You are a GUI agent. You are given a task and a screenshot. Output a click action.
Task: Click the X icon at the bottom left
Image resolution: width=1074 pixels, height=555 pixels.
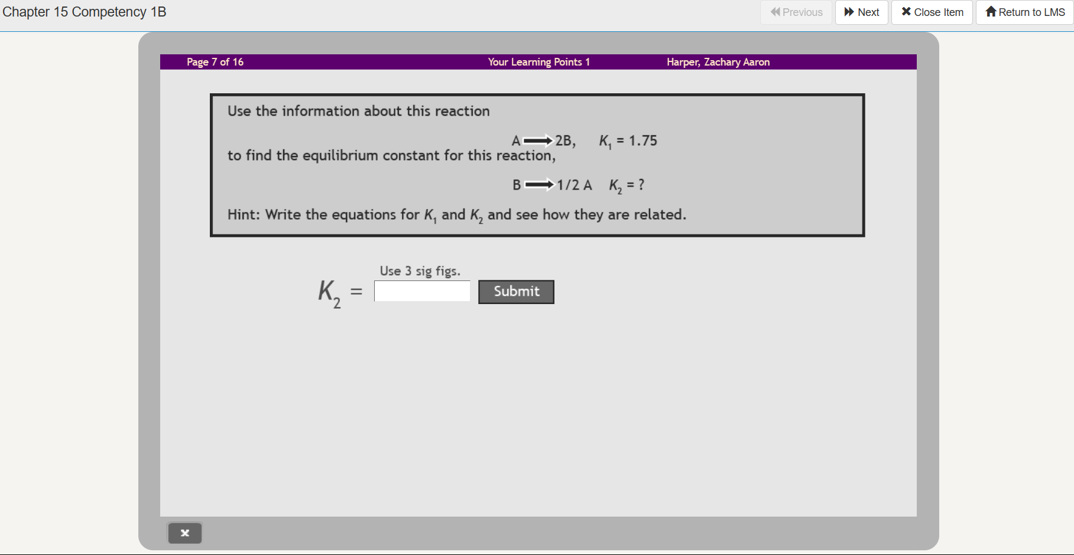(184, 533)
